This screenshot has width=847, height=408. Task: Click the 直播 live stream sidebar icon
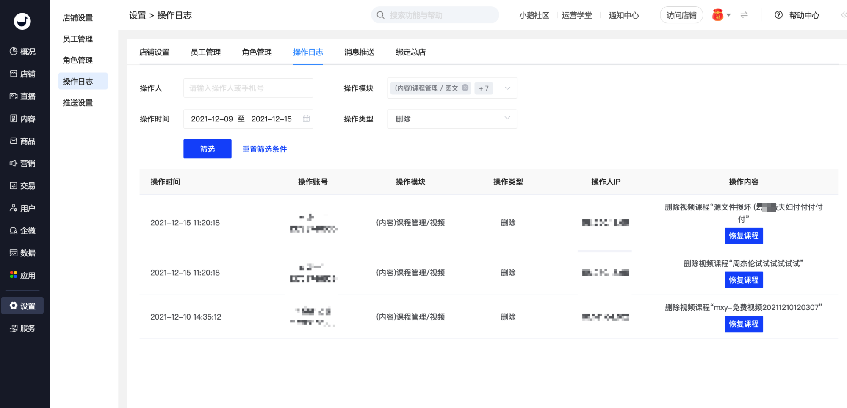point(14,96)
